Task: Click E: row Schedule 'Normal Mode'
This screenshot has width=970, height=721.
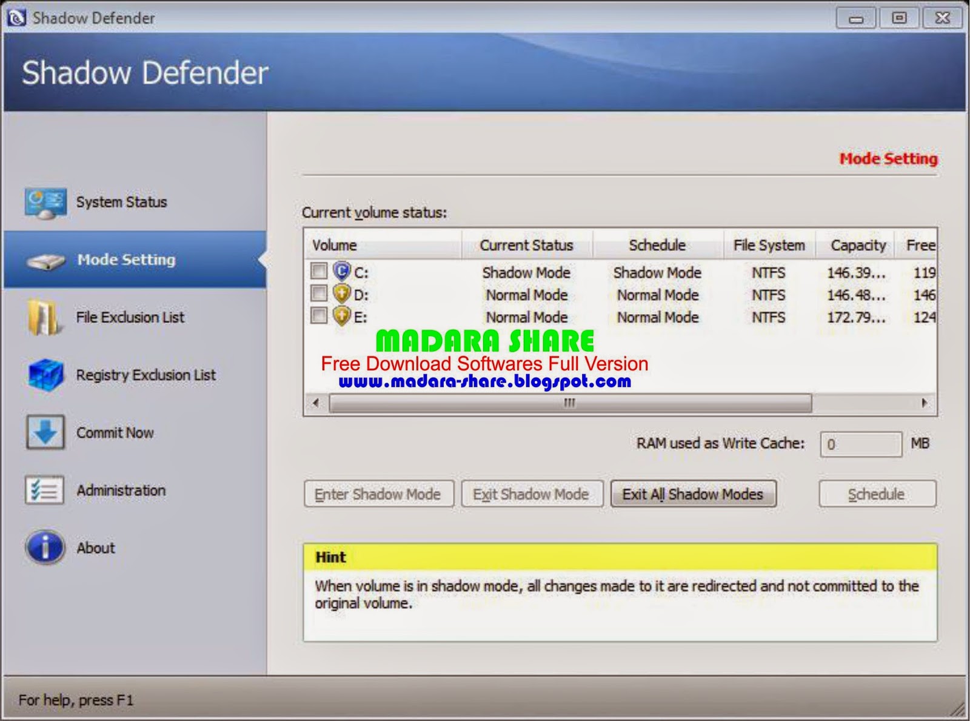Action: pos(658,318)
